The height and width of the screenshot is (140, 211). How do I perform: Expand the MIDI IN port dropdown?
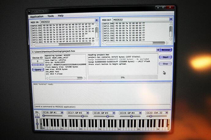coord(97,20)
